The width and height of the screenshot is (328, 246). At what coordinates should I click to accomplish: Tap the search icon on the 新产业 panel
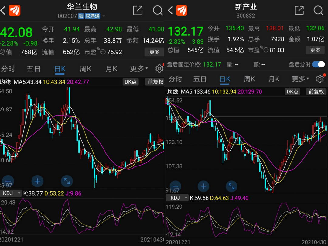(x=318, y=10)
